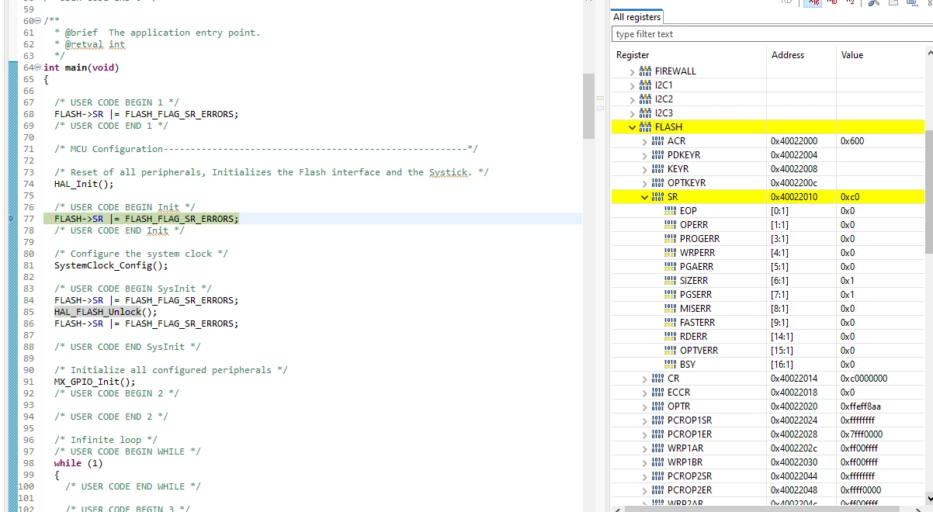Click the SR register icon
This screenshot has height=512, width=933.
coord(657,197)
